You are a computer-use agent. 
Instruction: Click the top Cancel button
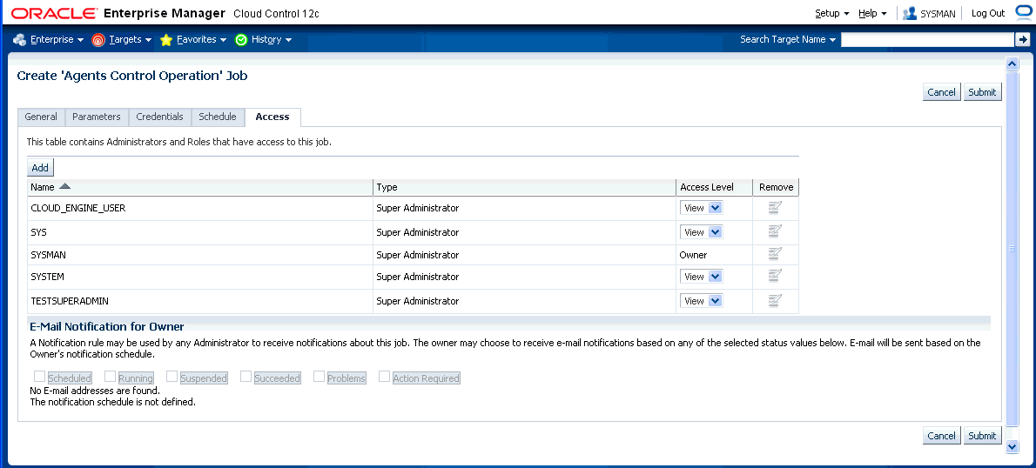941,92
